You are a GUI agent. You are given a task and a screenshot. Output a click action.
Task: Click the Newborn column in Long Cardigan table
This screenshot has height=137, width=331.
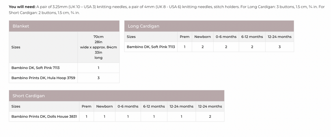coord(203,37)
